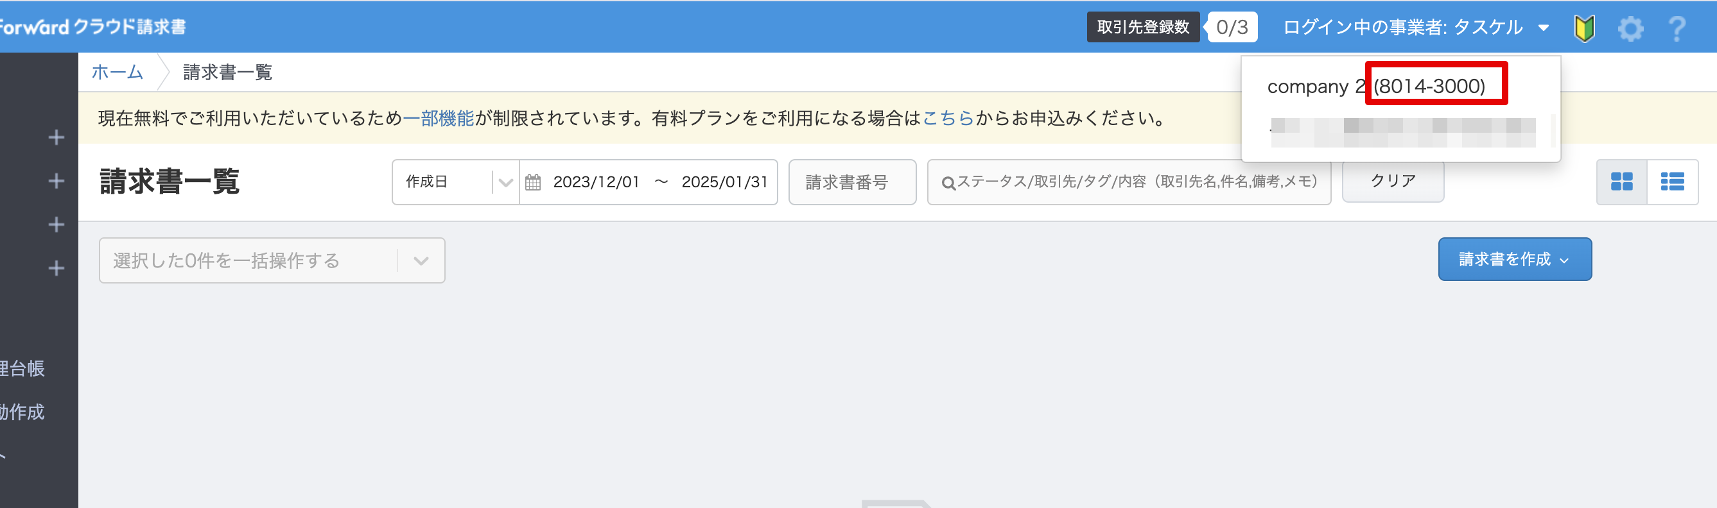This screenshot has height=508, width=1717.
Task: Click the calendar icon beside start date
Action: click(532, 182)
